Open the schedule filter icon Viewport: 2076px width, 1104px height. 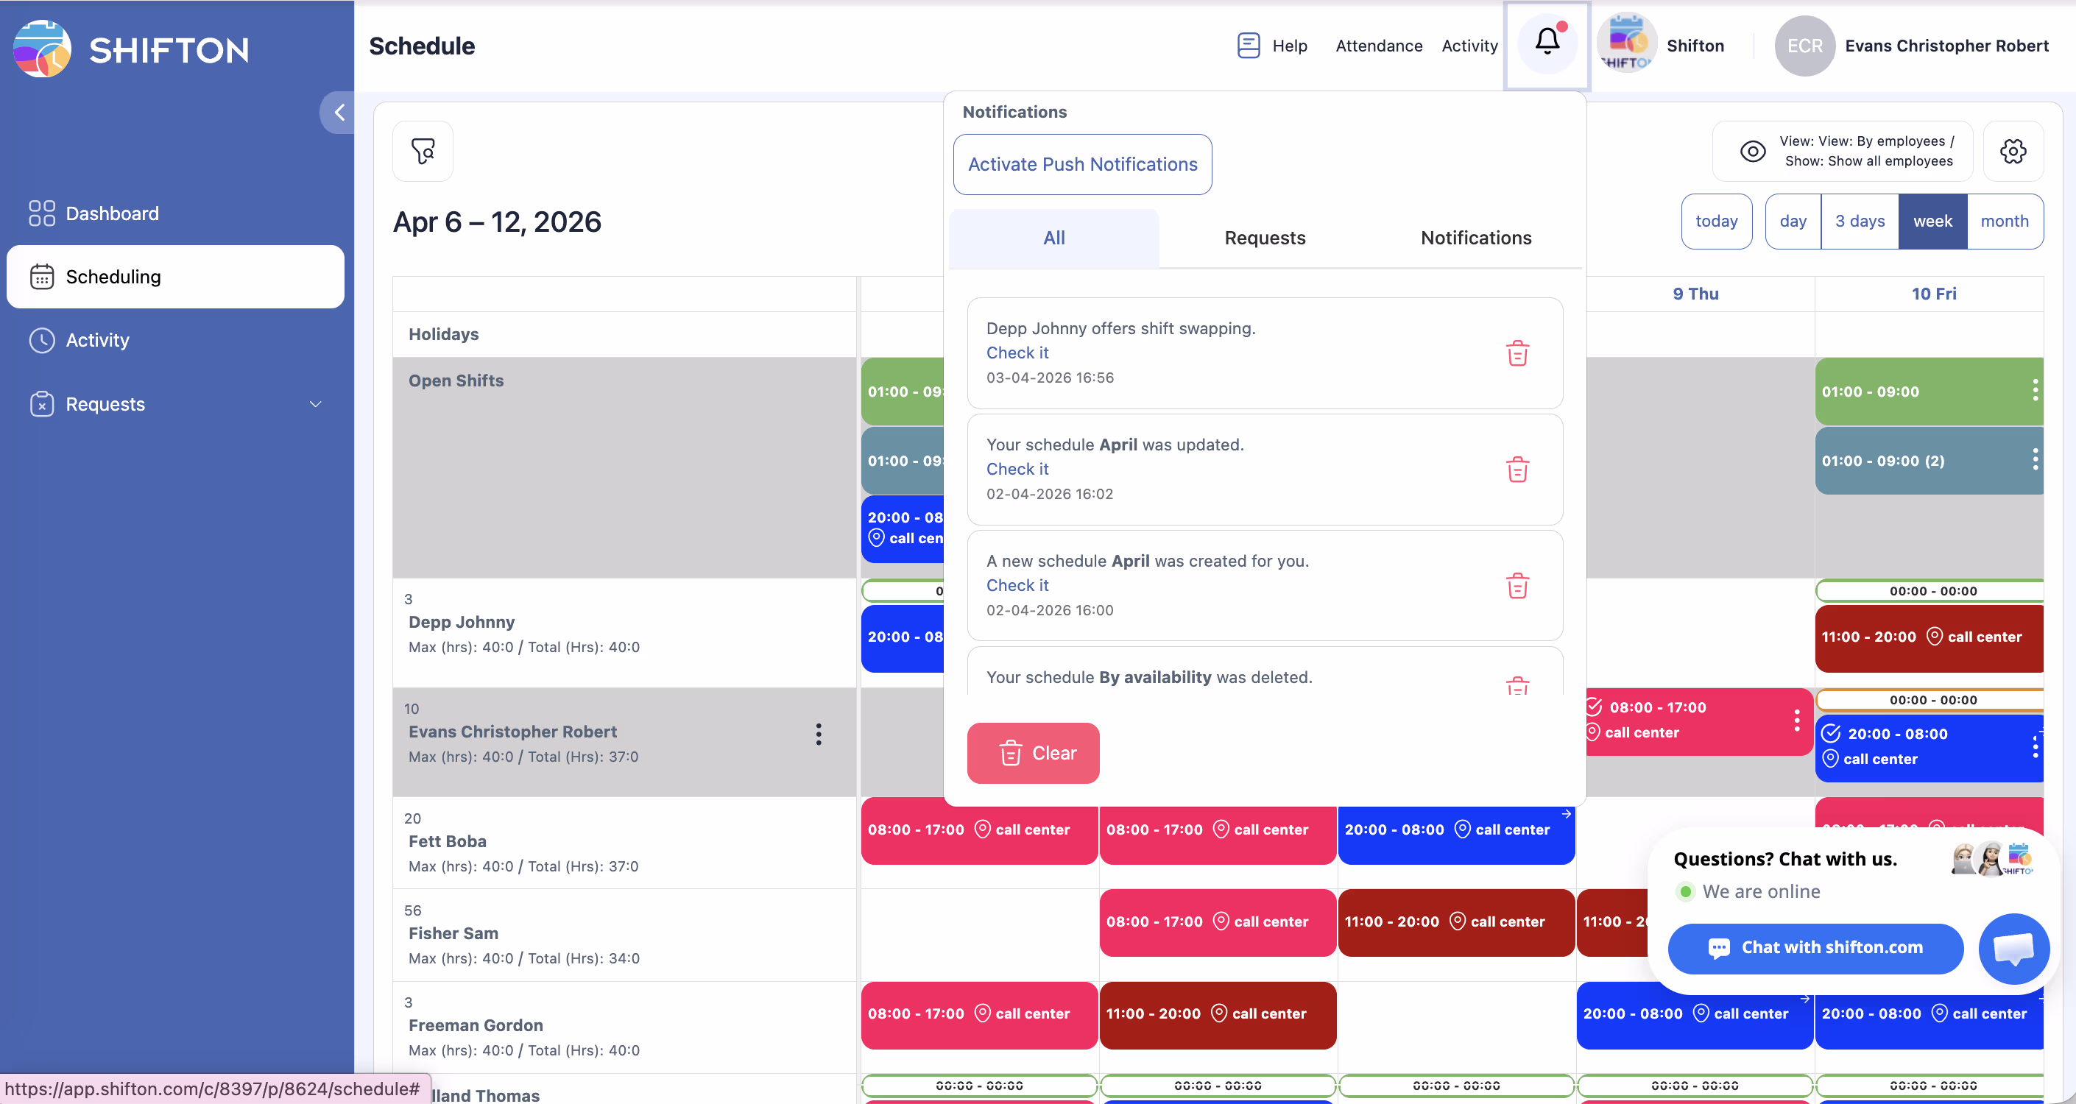pos(423,151)
